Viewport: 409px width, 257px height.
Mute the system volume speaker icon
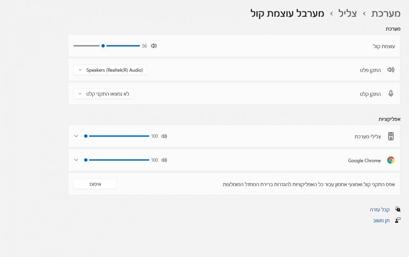coord(154,46)
